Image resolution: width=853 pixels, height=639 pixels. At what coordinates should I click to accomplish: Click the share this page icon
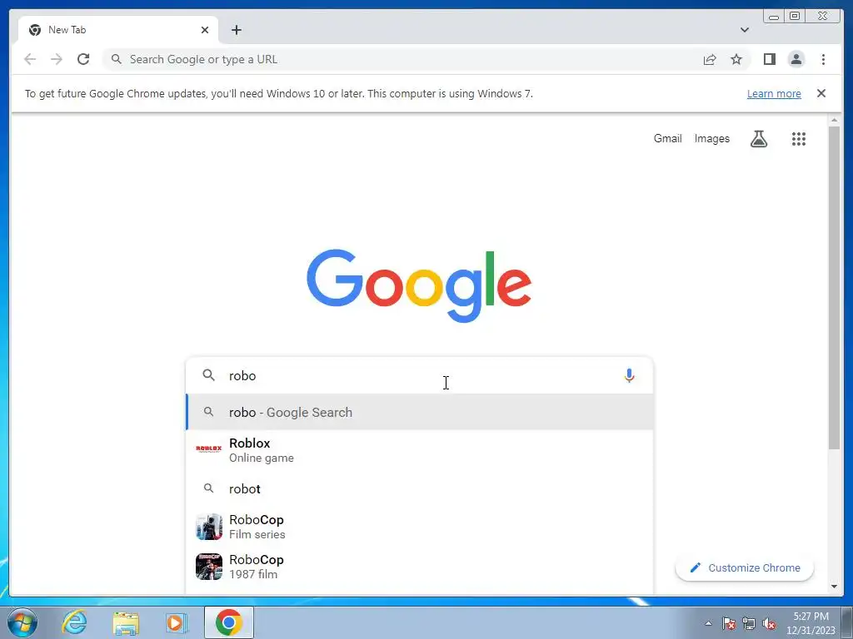(710, 59)
